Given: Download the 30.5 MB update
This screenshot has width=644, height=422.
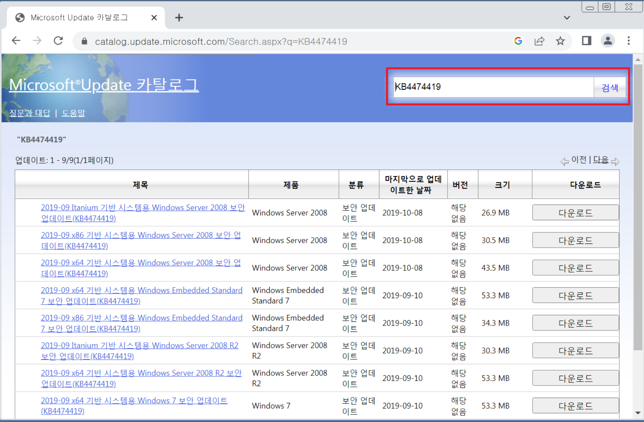Looking at the screenshot, I should pos(575,240).
